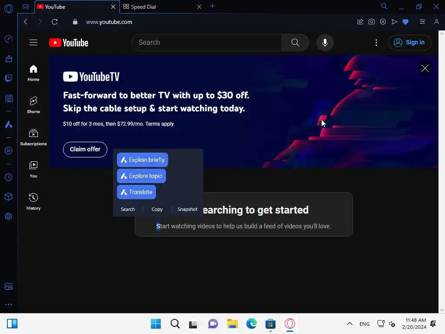Viewport: 445px width, 334px height.
Task: Open the CPU chip sidebar icon
Action: [9, 98]
